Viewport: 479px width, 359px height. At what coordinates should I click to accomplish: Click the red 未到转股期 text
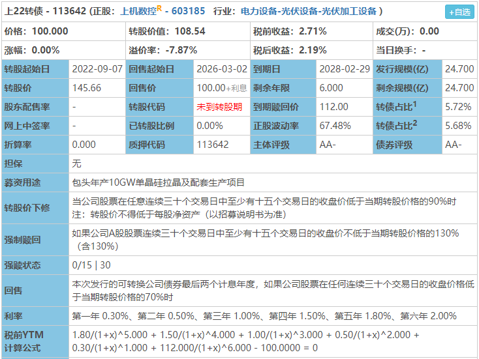(x=219, y=107)
